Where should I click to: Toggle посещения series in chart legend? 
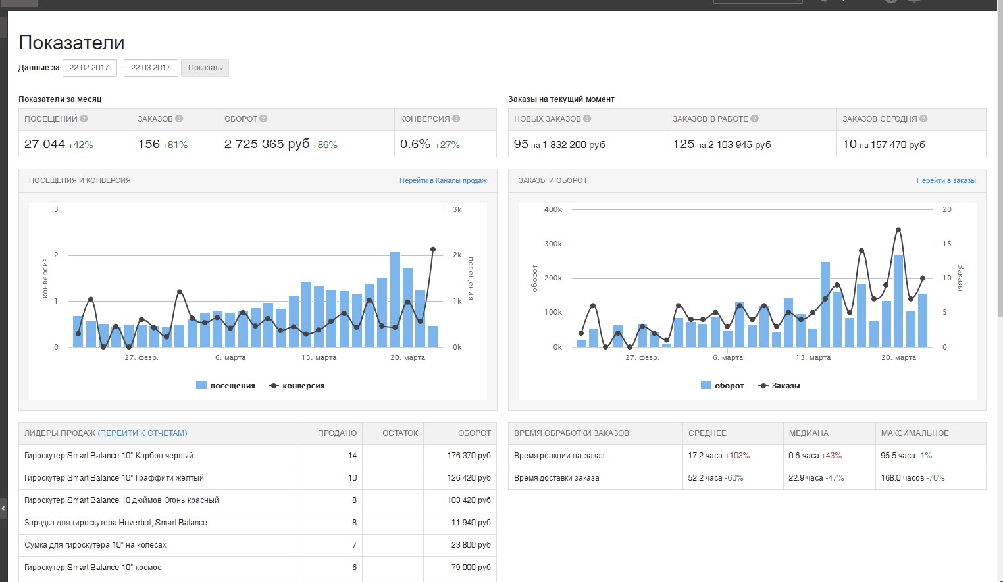226,386
